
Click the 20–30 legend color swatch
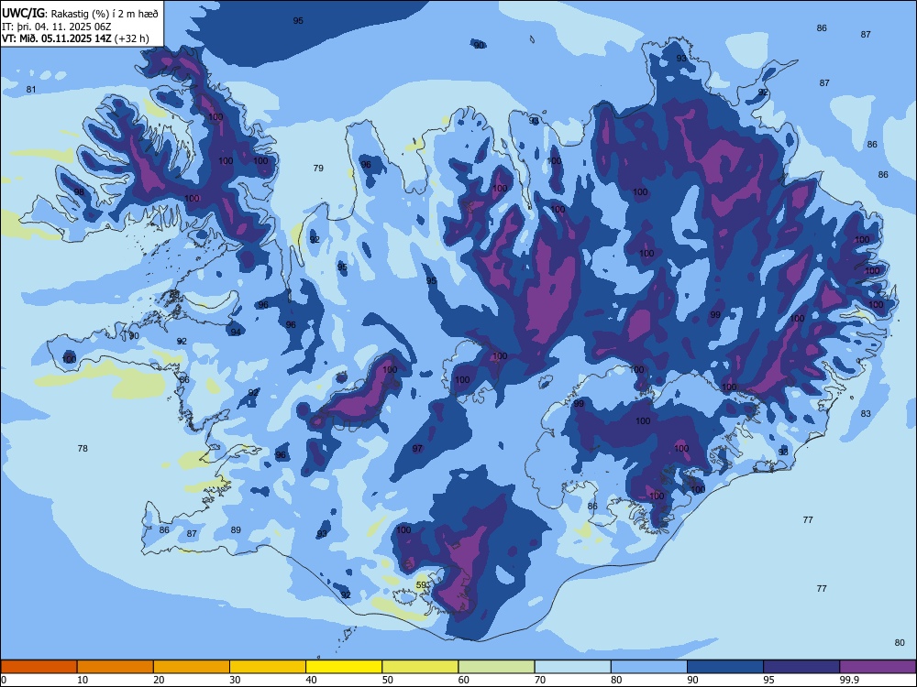coord(192,667)
